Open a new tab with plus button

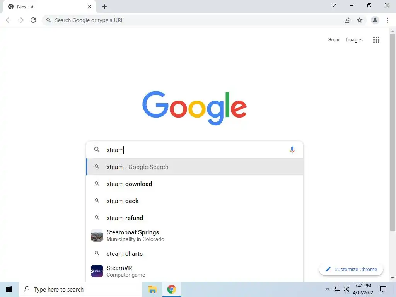(104, 7)
